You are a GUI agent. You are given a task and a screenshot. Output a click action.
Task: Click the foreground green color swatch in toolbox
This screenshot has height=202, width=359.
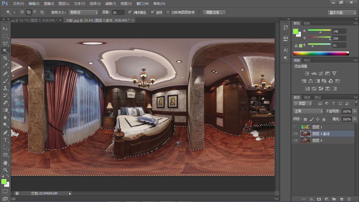pos(4,182)
